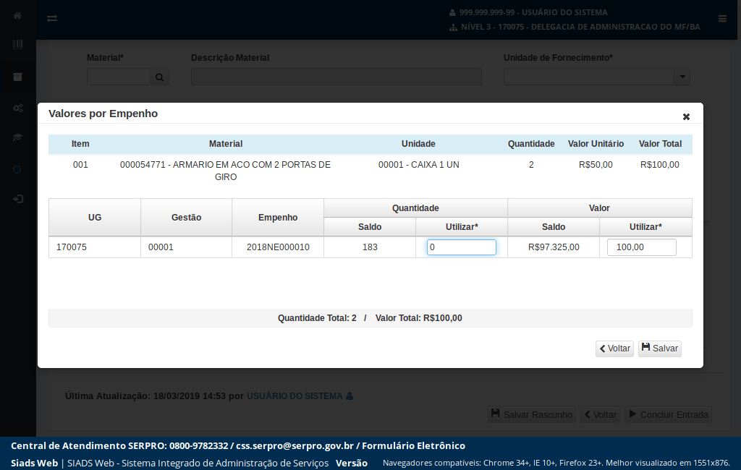Click unit 00001 - CAIXA 1 UN

tap(419, 165)
